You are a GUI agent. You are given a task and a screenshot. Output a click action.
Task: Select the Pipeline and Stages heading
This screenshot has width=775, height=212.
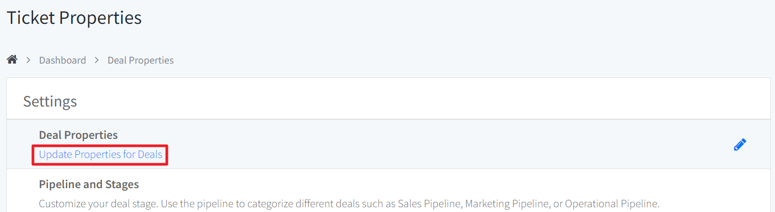(x=89, y=184)
